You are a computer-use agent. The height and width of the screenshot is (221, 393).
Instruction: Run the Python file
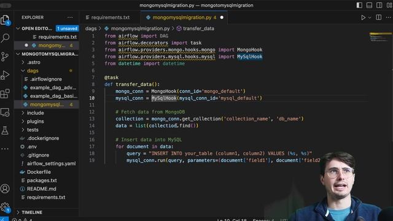click(363, 18)
